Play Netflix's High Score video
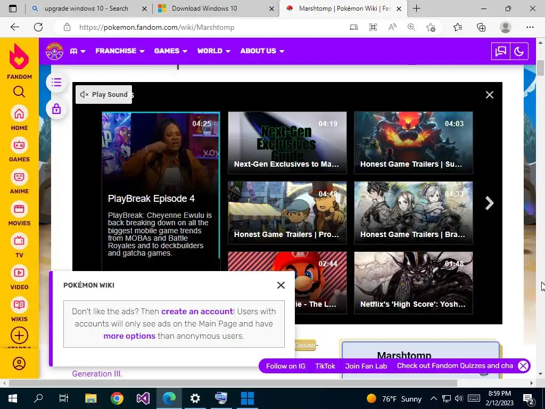 tap(413, 283)
